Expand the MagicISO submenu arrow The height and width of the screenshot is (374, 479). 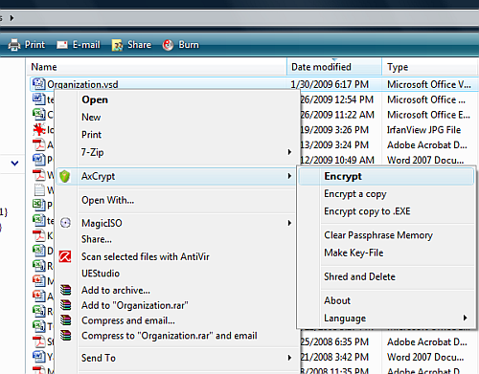tap(289, 223)
